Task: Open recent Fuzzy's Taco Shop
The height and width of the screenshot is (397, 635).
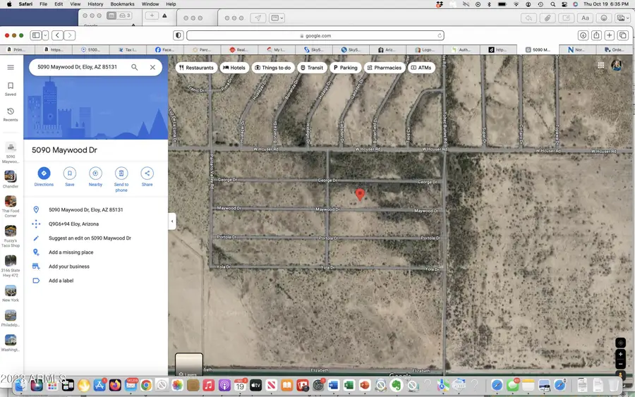Action: click(x=11, y=236)
